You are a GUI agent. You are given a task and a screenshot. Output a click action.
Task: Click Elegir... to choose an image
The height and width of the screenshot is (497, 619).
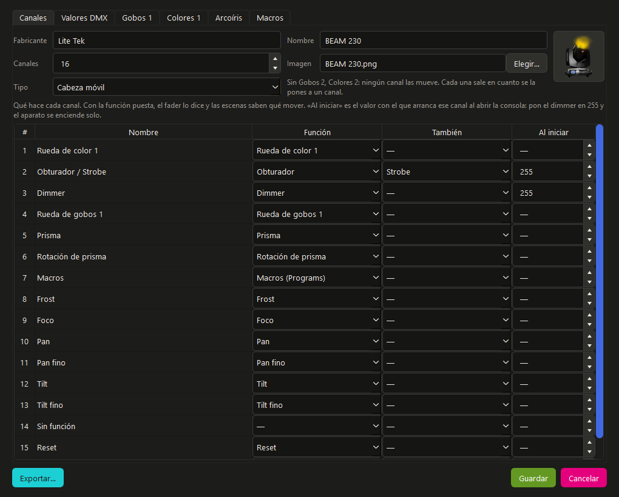[527, 64]
